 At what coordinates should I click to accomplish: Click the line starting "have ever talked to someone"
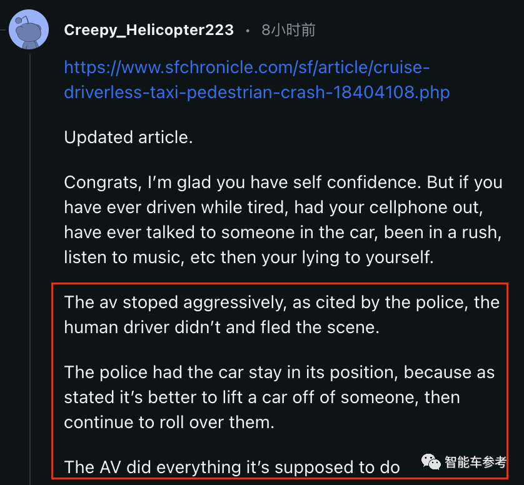tap(281, 232)
